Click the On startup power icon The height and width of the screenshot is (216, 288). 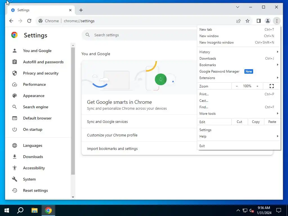pyautogui.click(x=15, y=129)
